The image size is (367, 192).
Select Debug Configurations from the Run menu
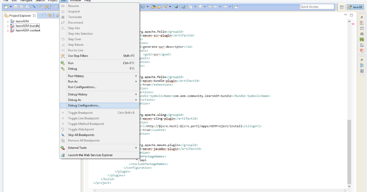click(83, 106)
